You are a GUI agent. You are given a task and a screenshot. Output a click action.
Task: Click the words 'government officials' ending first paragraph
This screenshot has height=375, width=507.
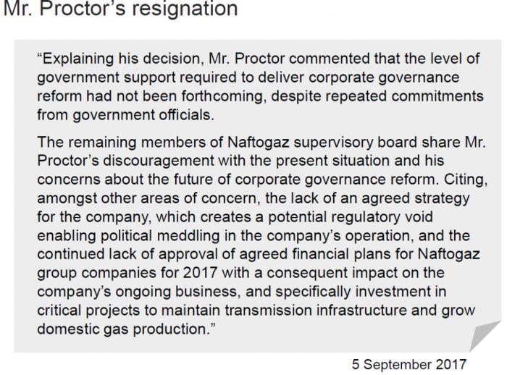point(143,115)
